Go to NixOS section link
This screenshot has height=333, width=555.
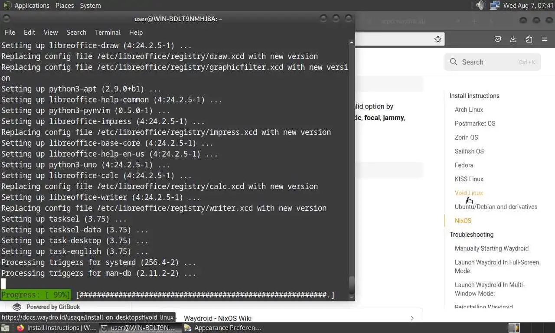(463, 221)
